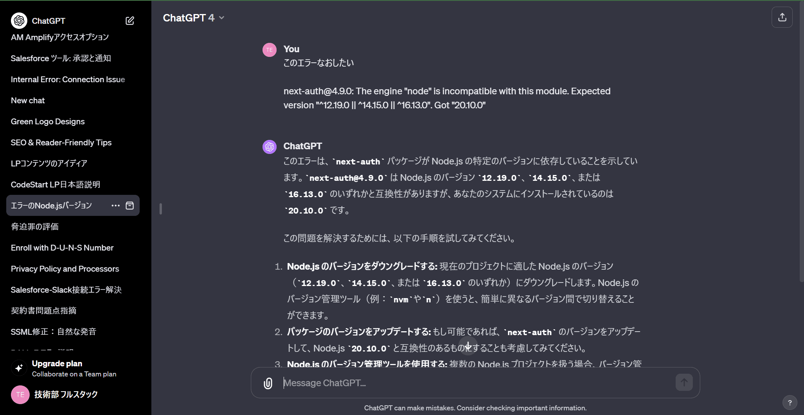804x415 pixels.
Task: Open the Green Logo Designs conversation
Action: 48,122
